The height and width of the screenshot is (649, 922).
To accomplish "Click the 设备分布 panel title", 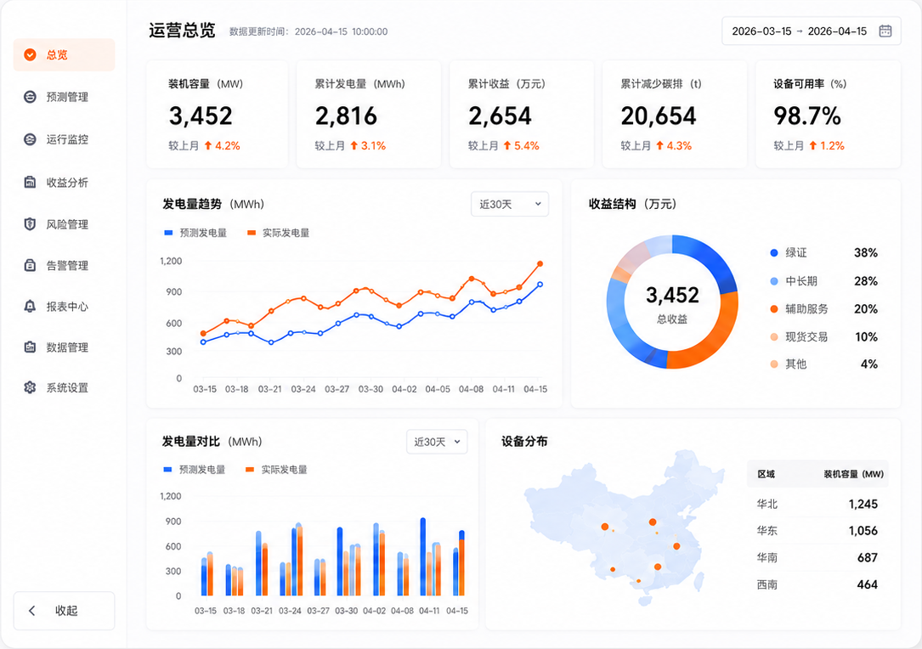I will coord(524,442).
